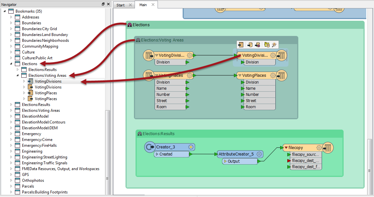Select the CommunityMapping bookmark
Image resolution: width=374 pixels, height=197 pixels.
[40, 46]
